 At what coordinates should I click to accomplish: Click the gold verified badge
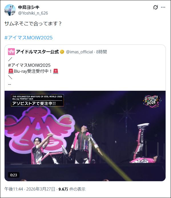[62, 52]
